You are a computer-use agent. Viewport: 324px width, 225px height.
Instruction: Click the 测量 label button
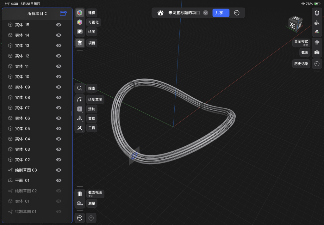92,203
